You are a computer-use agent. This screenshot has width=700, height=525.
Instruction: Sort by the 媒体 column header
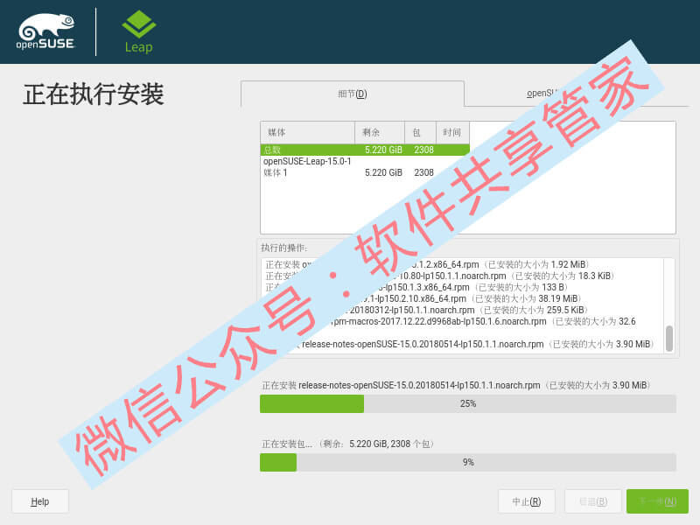(308, 133)
